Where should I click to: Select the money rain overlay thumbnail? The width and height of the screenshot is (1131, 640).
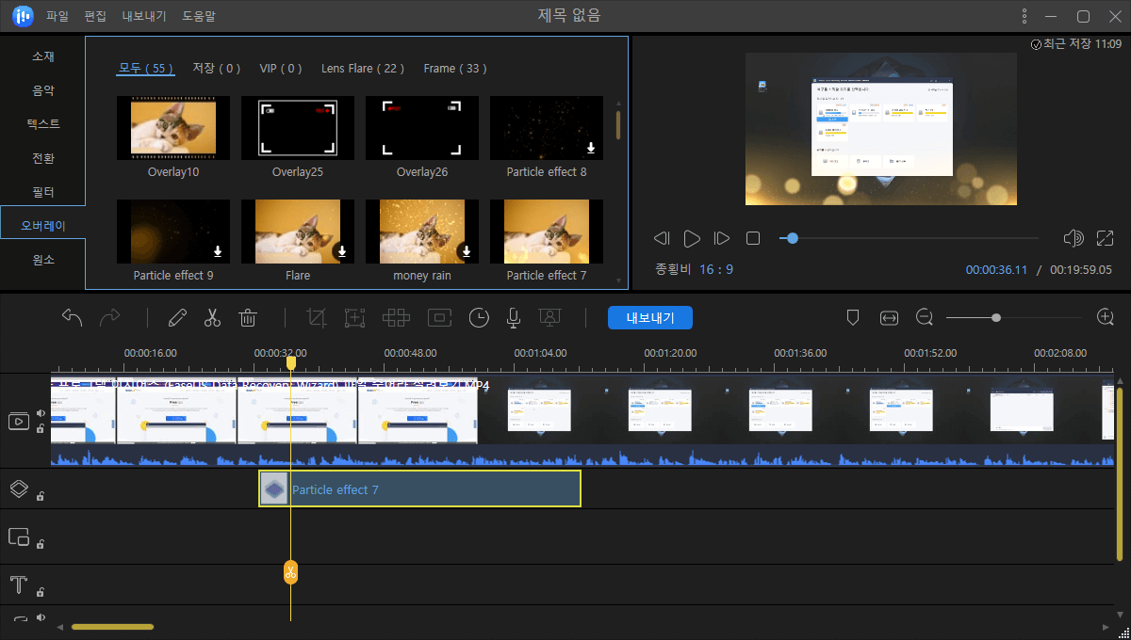(x=421, y=232)
